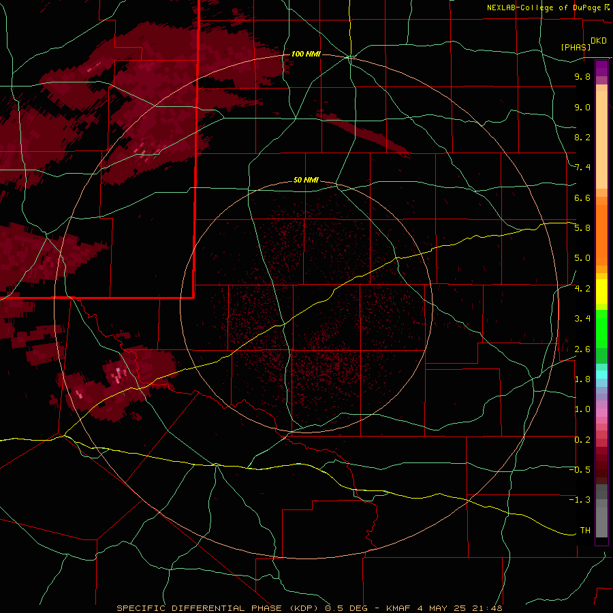Pick the bright green segment of the color bar

pyautogui.click(x=601, y=330)
